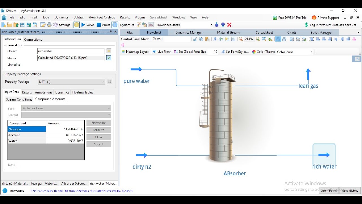Toggle Live Flow display
The height and width of the screenshot is (204, 362).
point(161,52)
